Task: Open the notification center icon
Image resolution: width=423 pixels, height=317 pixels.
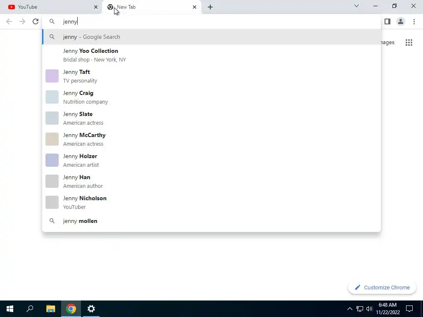Action: 409,309
